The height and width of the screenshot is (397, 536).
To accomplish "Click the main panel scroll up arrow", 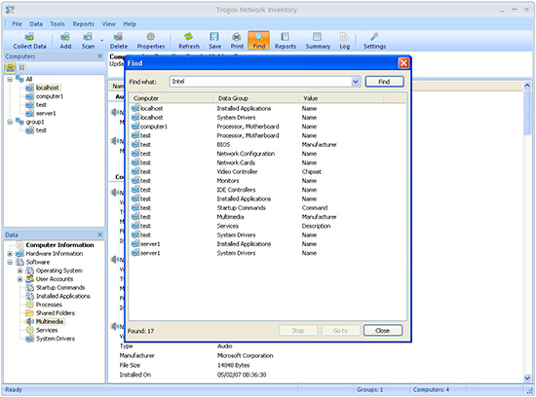I will (527, 86).
